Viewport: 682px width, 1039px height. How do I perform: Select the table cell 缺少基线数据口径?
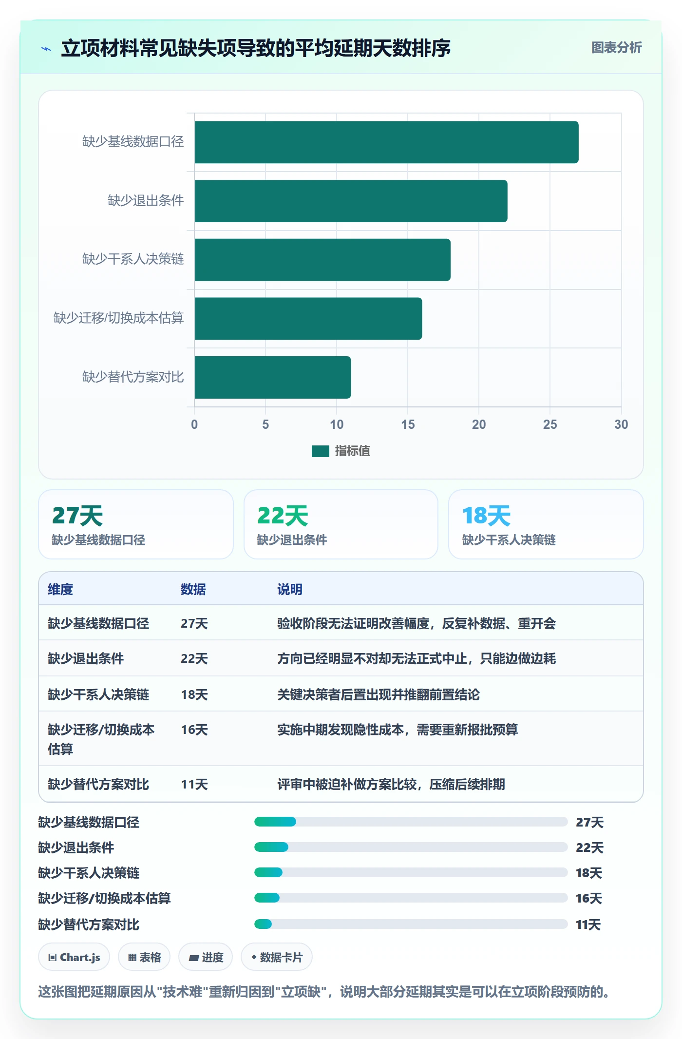[x=98, y=623]
